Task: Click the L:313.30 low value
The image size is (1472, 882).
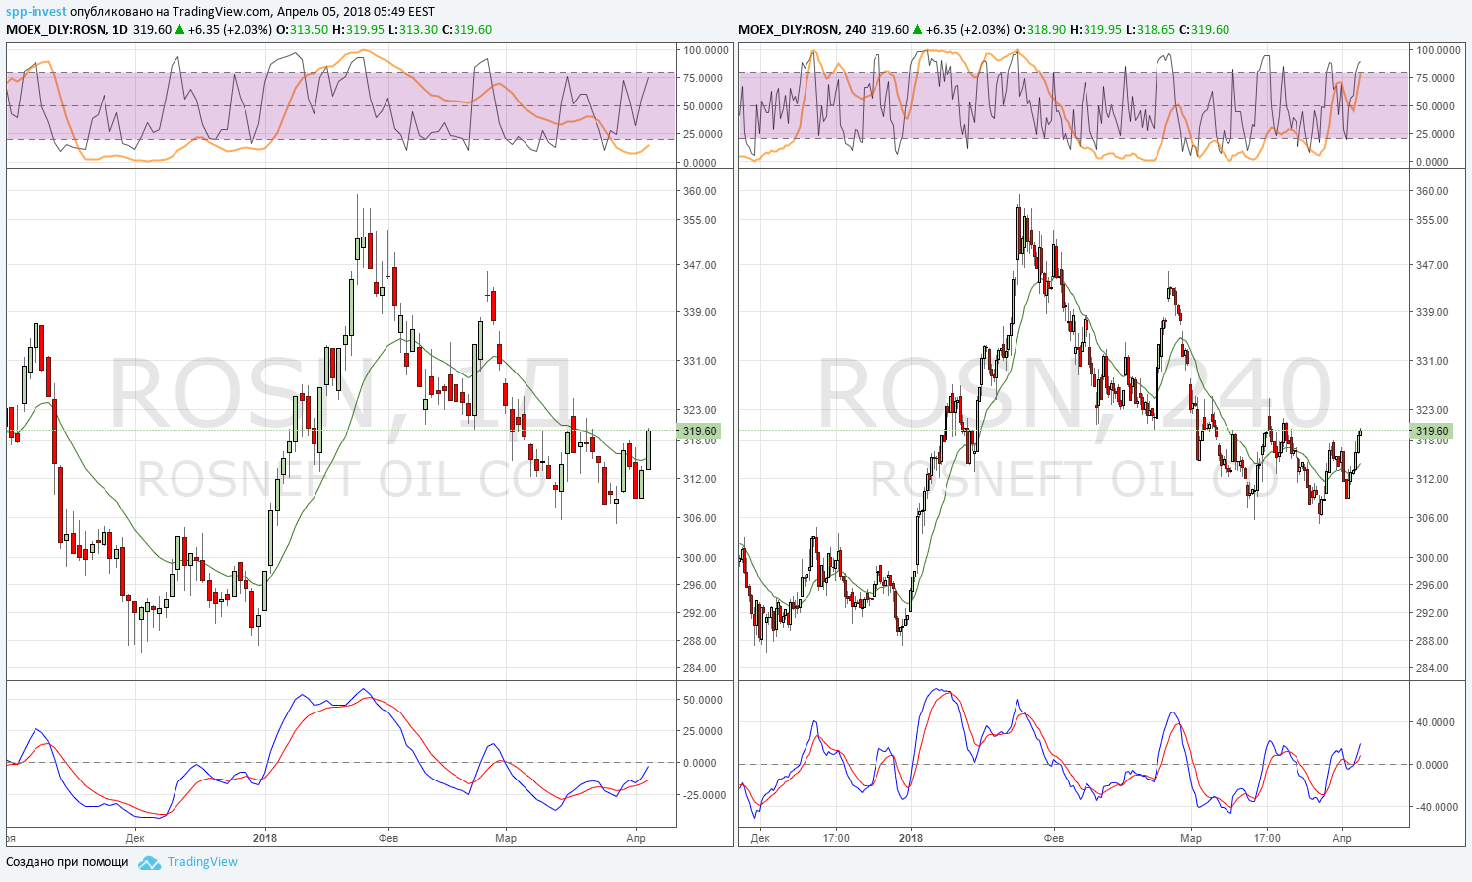Action: (413, 30)
